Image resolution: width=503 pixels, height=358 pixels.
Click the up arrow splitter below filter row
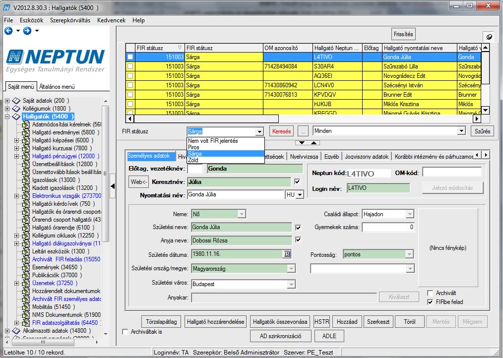pos(314,143)
